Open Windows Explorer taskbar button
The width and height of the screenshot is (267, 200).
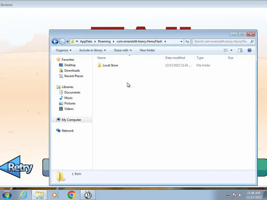point(39,195)
